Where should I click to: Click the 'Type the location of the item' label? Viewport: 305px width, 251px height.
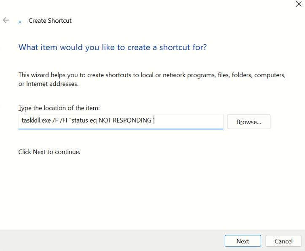(x=59, y=108)
